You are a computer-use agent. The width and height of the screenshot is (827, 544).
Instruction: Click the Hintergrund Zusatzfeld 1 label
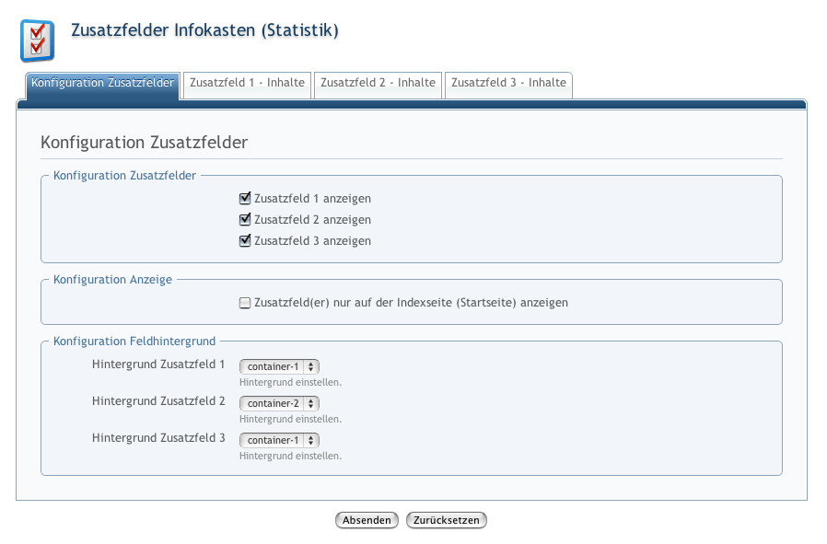158,365
